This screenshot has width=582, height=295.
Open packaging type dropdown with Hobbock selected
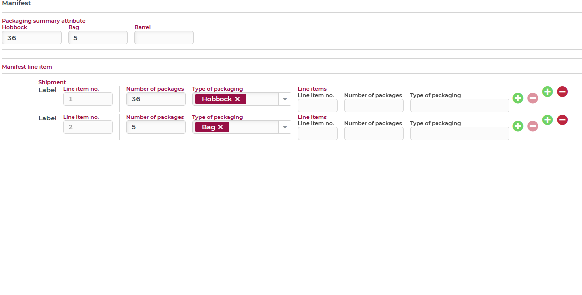coord(285,99)
